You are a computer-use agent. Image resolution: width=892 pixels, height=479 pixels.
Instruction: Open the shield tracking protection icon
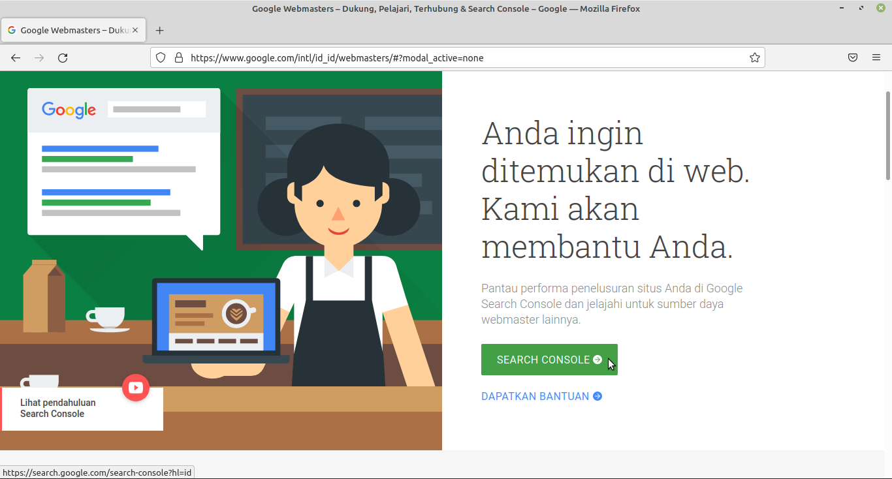(x=161, y=57)
